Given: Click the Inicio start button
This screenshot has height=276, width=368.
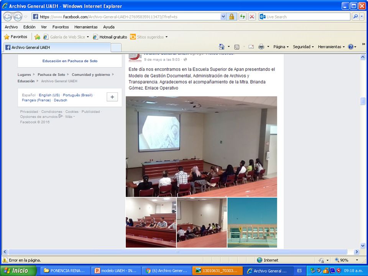Looking at the screenshot, I should (18, 271).
